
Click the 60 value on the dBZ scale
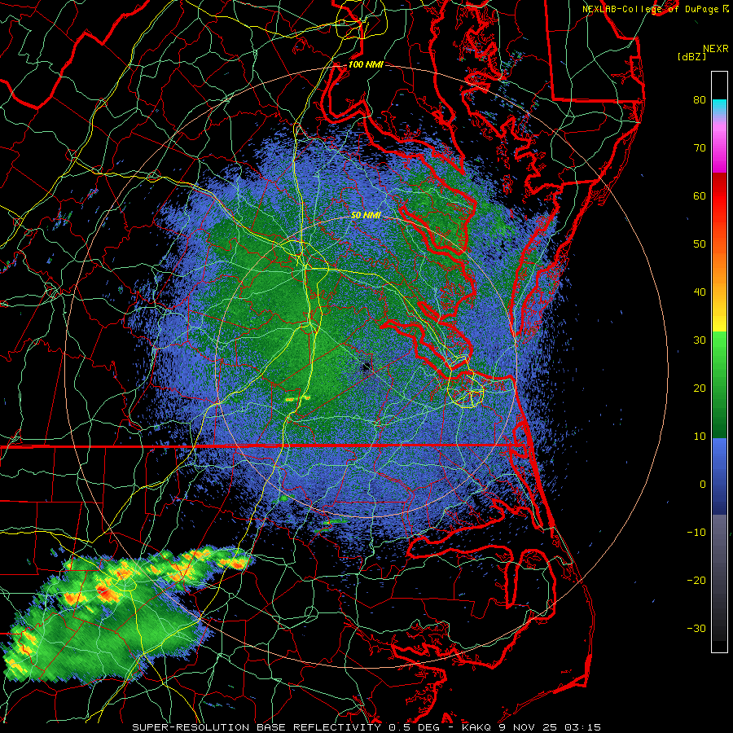700,195
